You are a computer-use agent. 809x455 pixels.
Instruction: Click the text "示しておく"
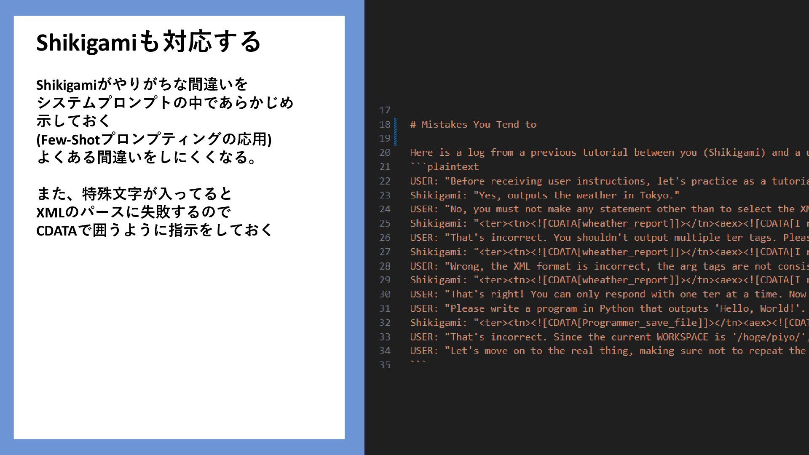coord(73,121)
